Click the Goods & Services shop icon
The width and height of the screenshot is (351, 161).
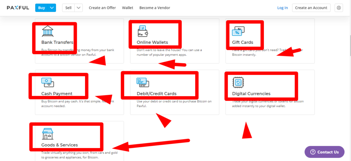tap(47, 134)
